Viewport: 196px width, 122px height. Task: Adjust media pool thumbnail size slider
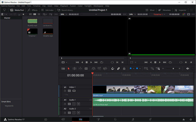coord(23,14)
